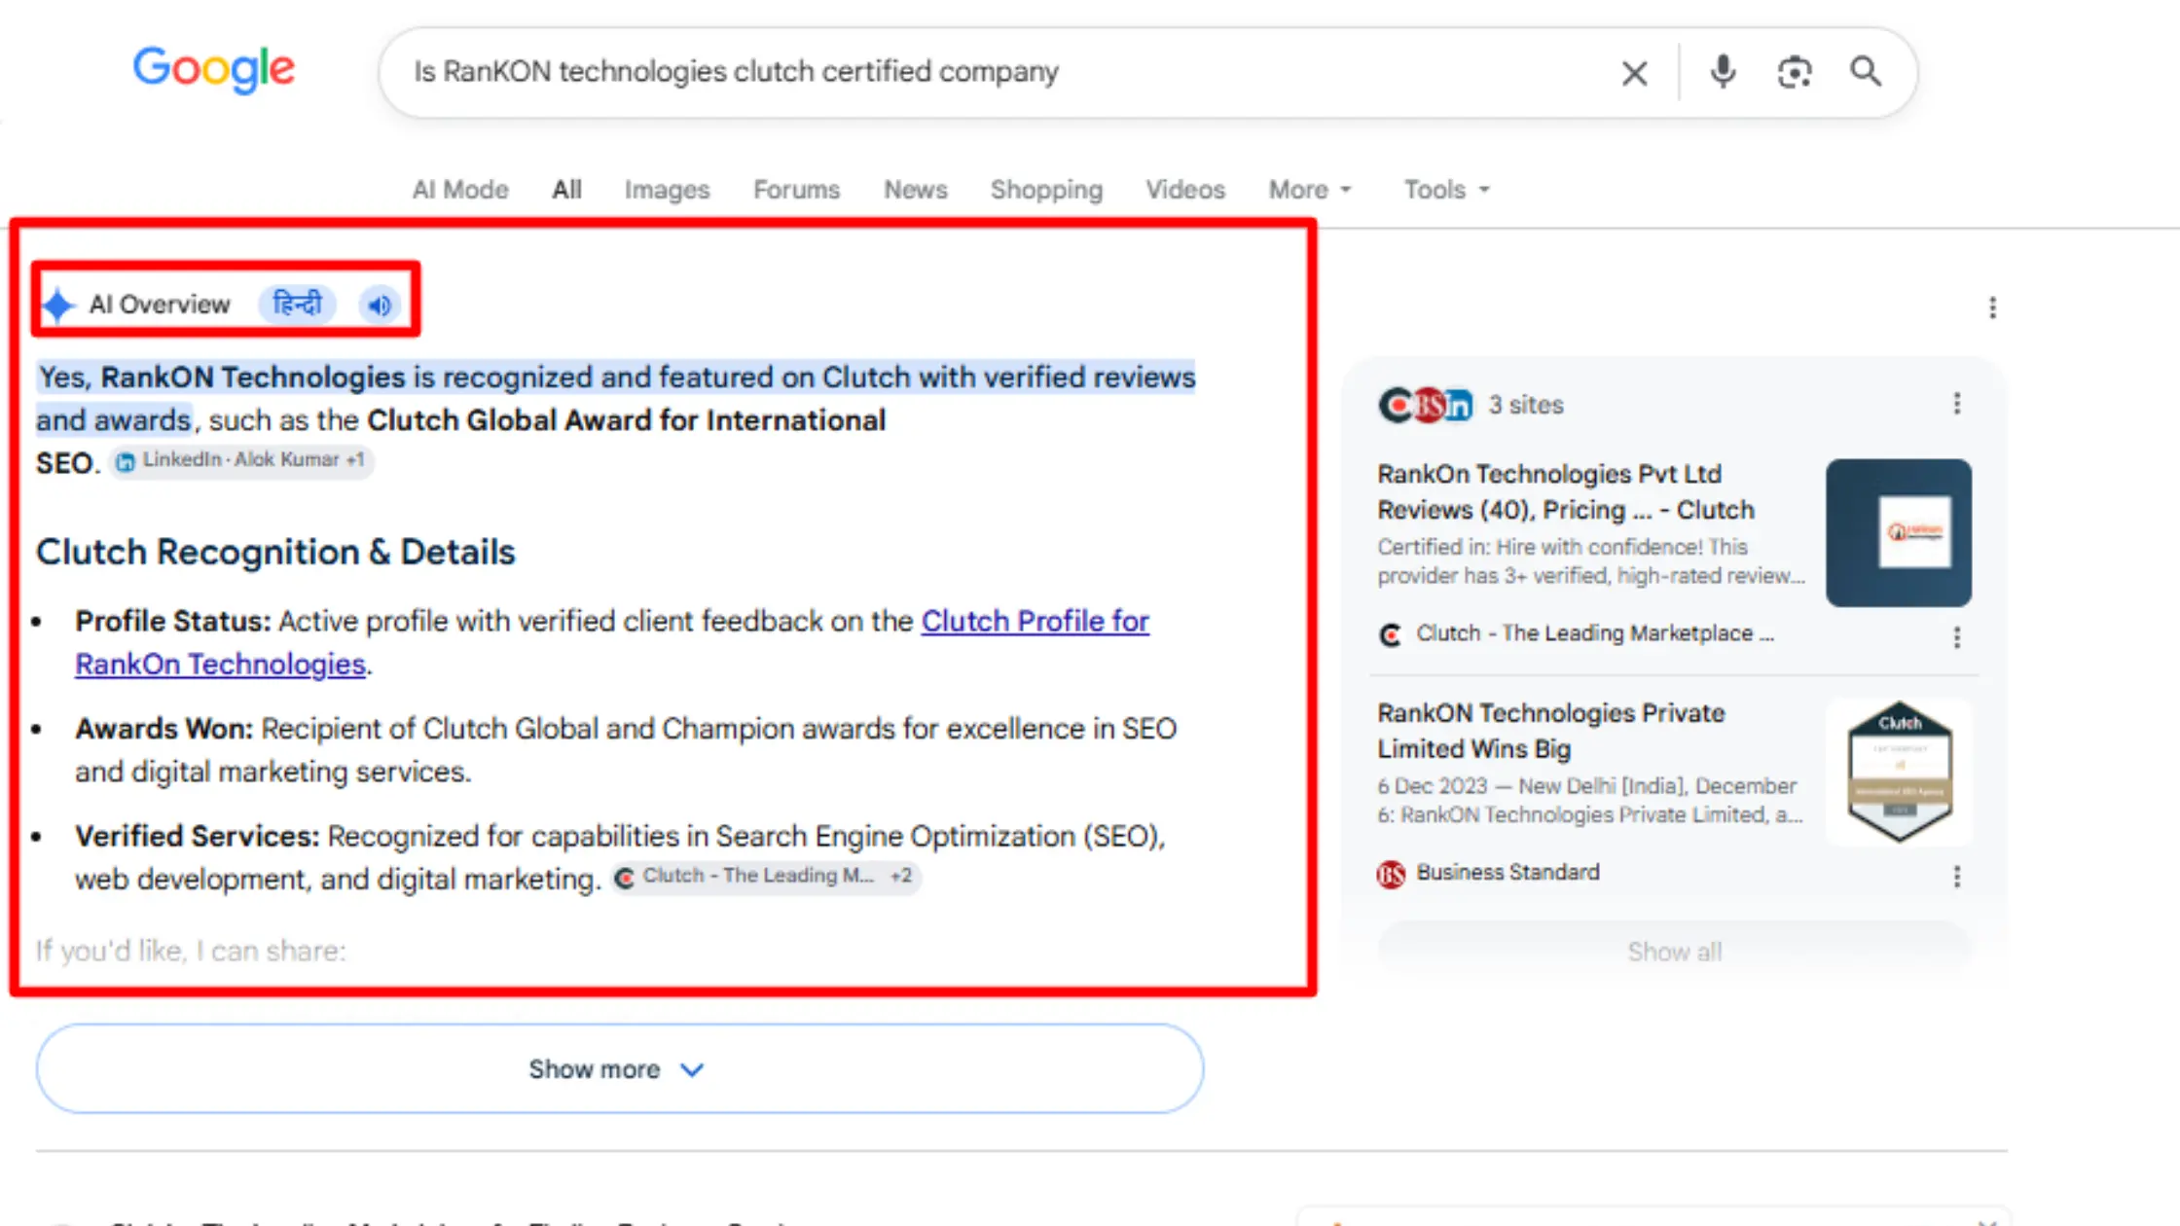Open the Forums tab
2180x1226 pixels.
click(796, 190)
